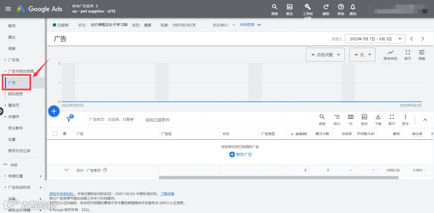Open 附加信息 in sidebar

coord(16,94)
